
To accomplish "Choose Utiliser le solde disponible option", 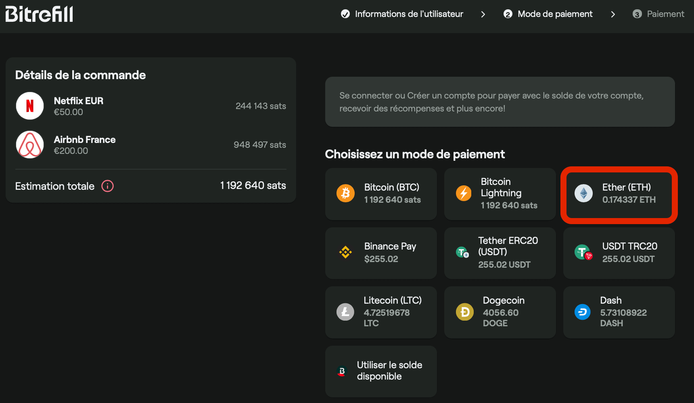I will (381, 371).
